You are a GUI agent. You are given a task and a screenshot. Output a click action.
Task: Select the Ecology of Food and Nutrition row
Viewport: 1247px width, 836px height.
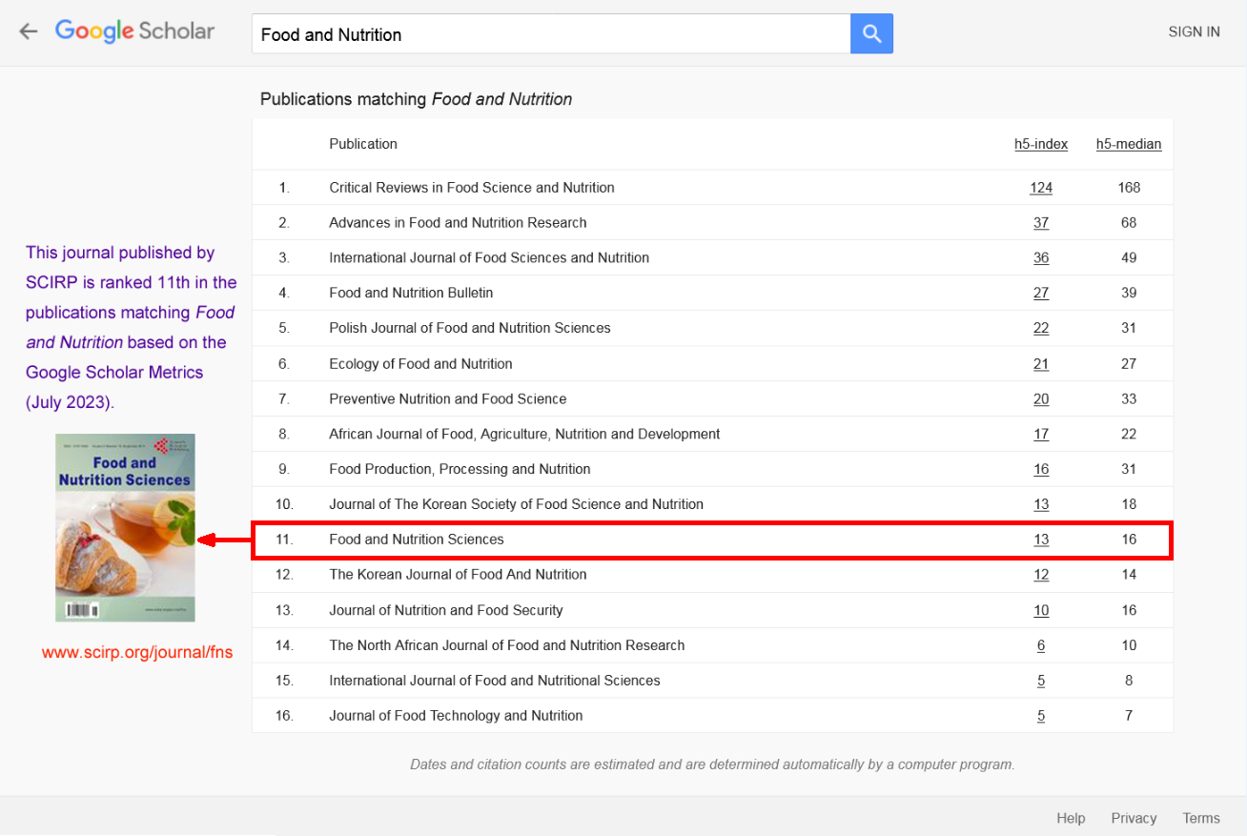click(420, 364)
